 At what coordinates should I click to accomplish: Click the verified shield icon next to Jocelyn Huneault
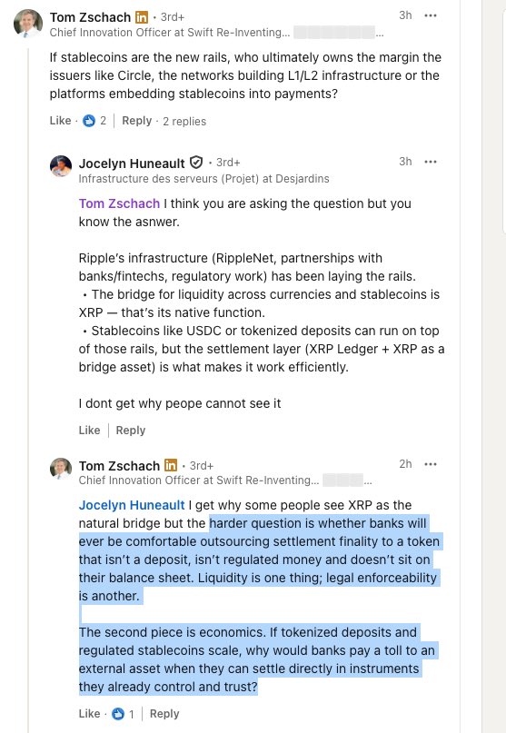pyautogui.click(x=196, y=163)
